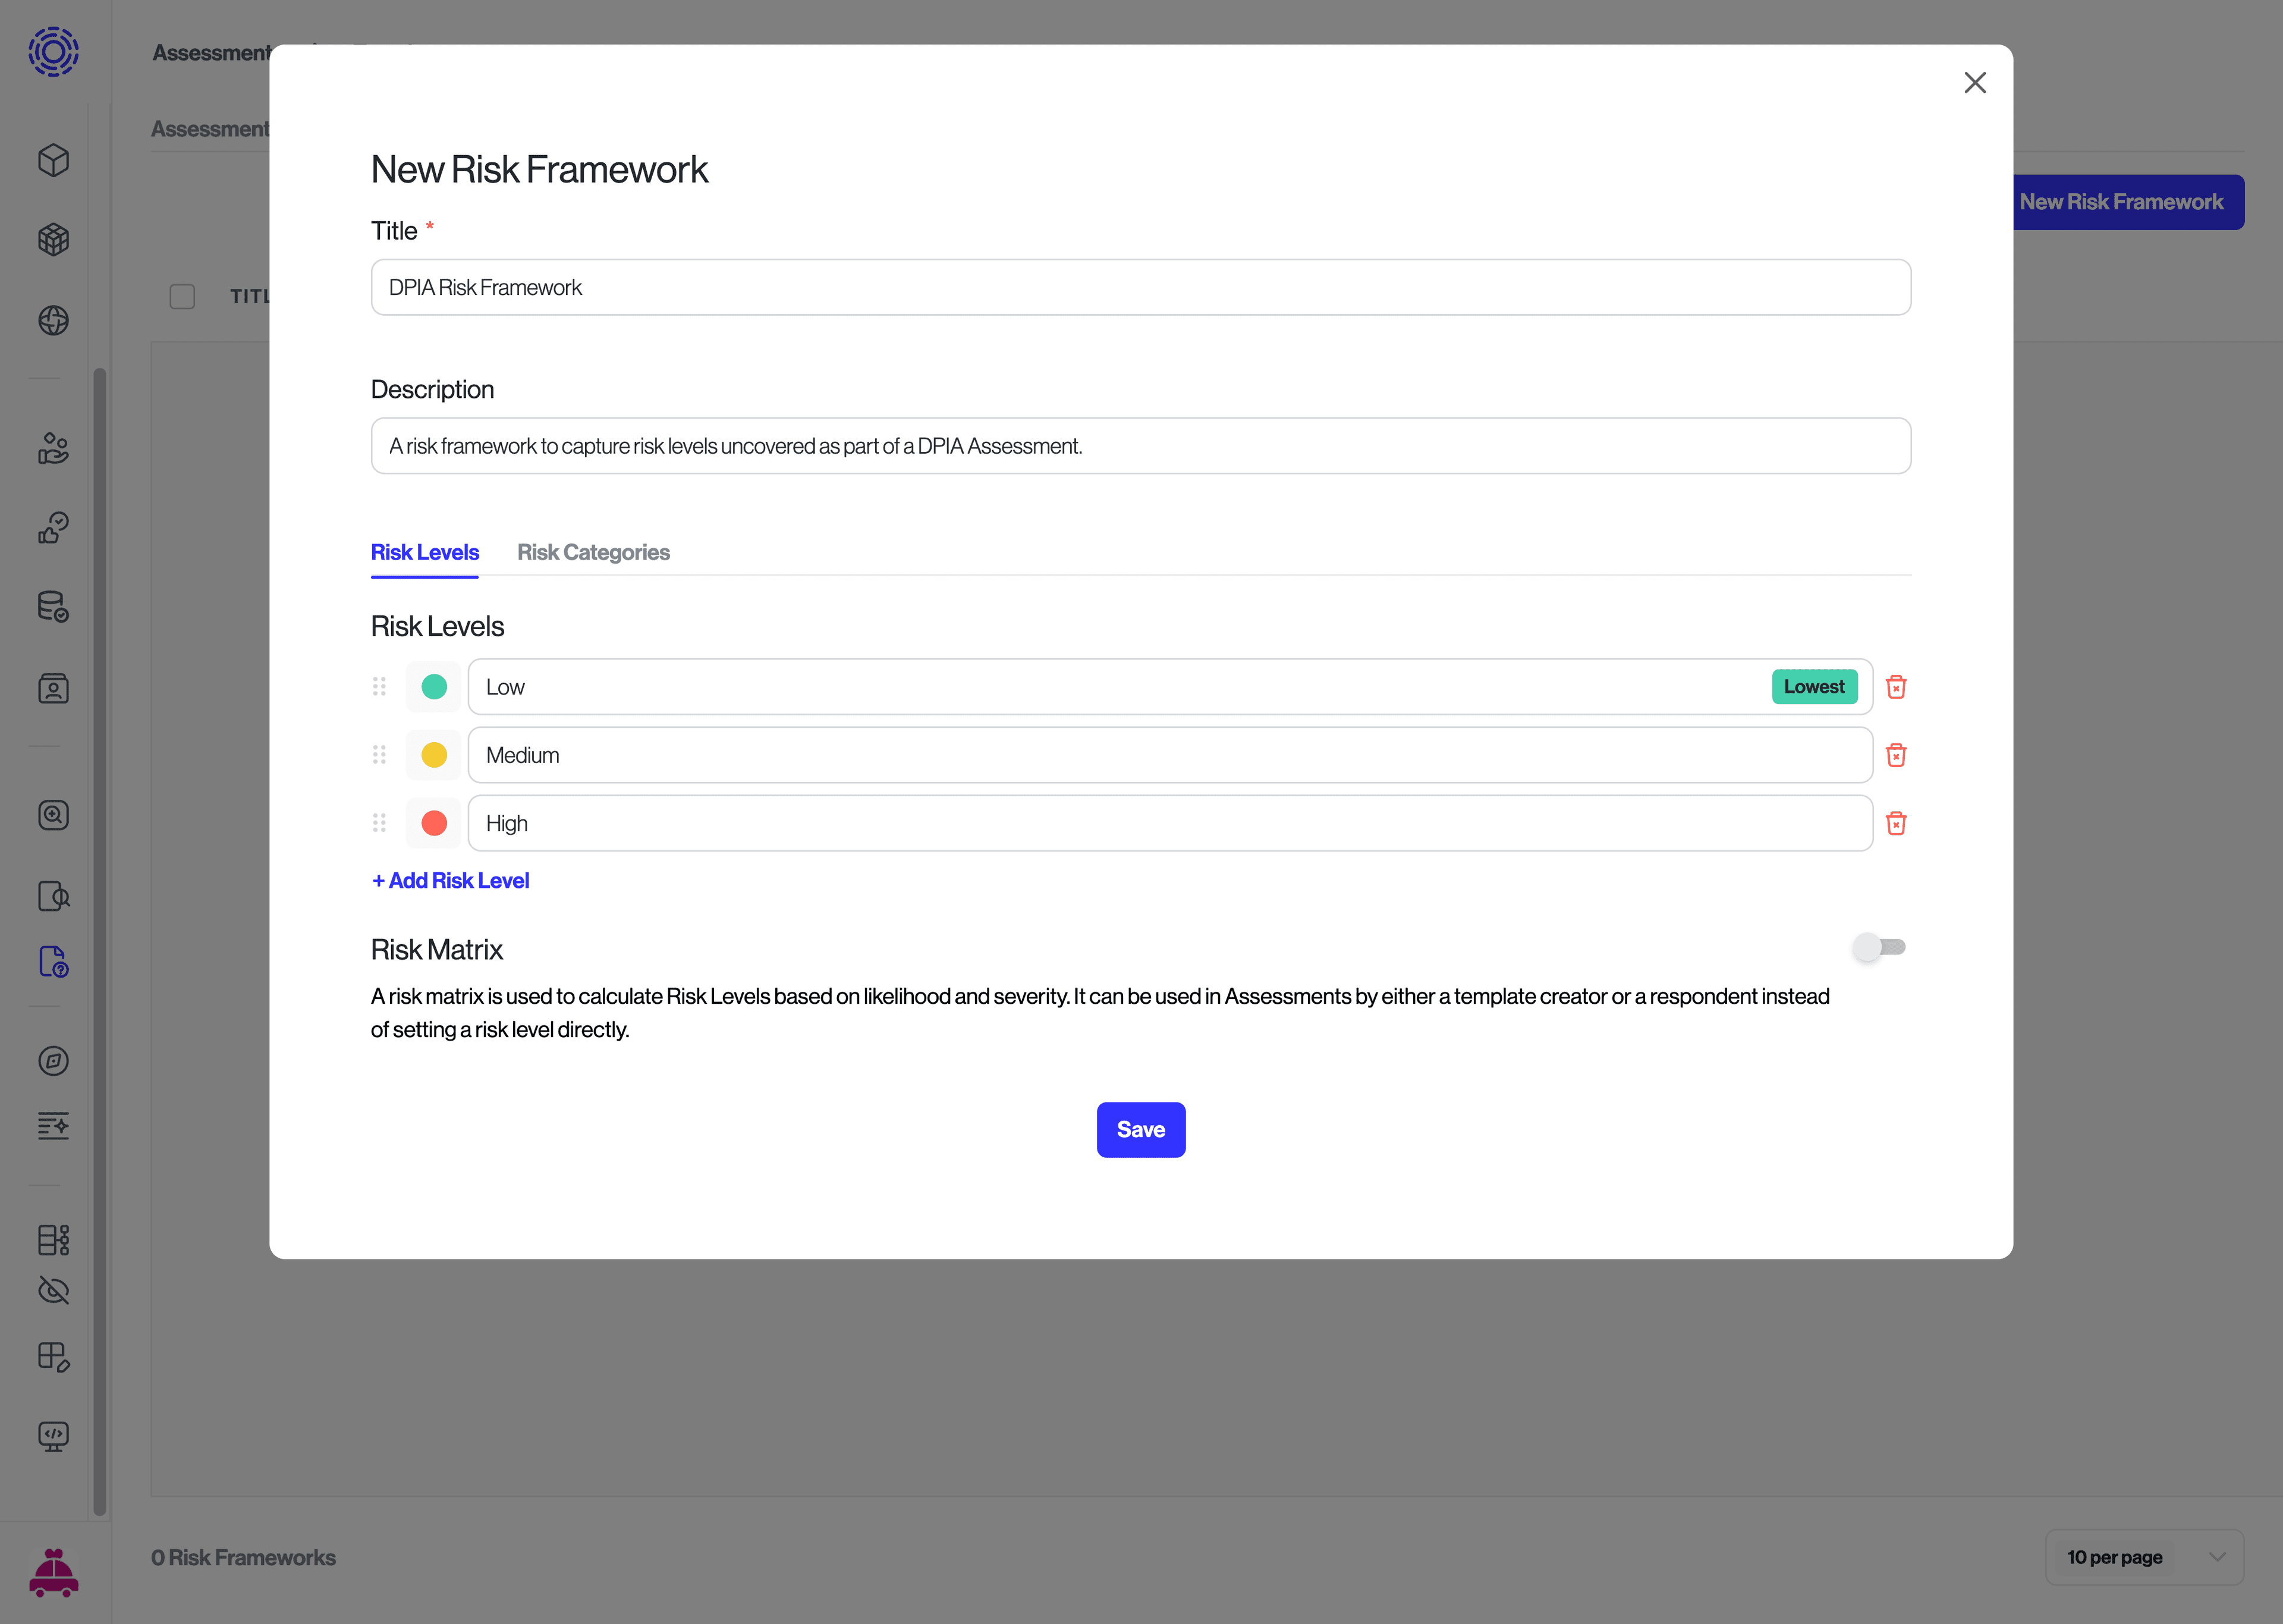Click the yellow color circle for Medium level
2283x1624 pixels.
[x=434, y=755]
